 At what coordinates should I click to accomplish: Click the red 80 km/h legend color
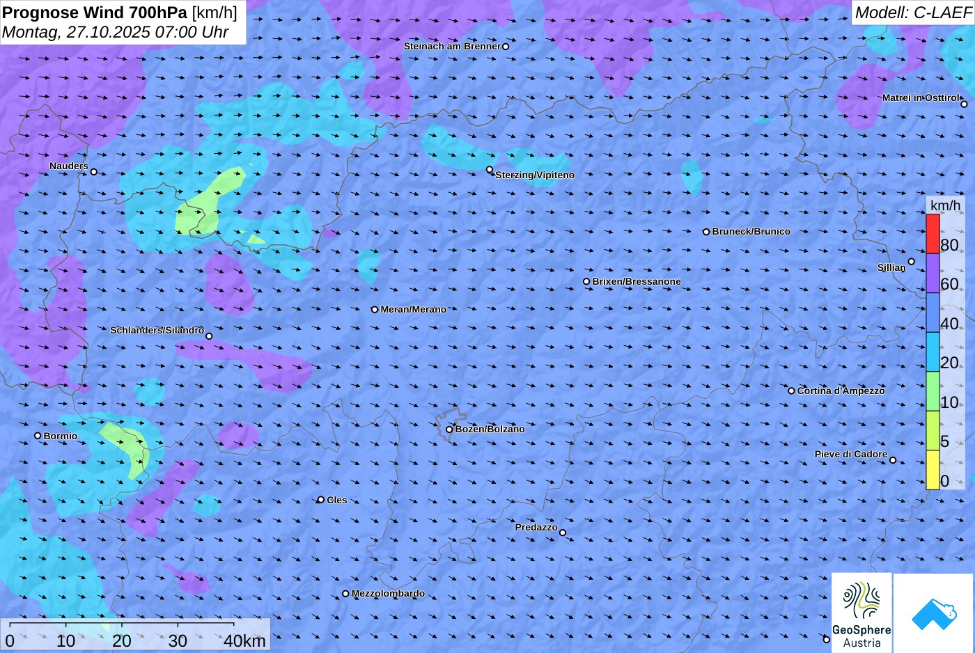(x=933, y=234)
